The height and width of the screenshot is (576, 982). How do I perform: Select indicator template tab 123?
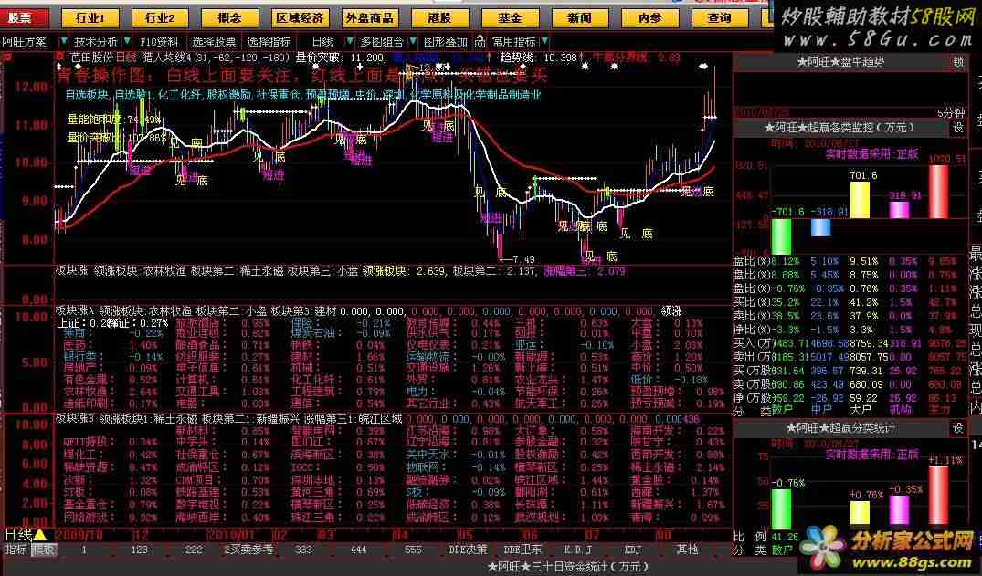(x=139, y=550)
